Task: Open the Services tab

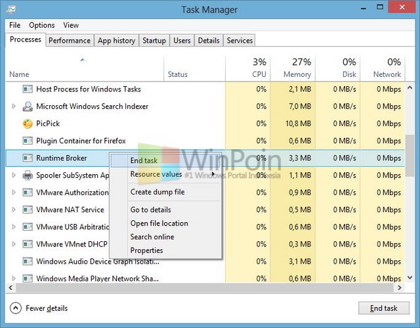Action: pyautogui.click(x=240, y=41)
